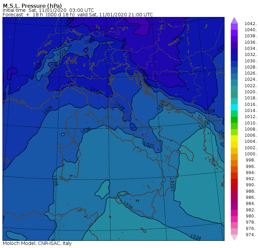
Task: Click the '1010.' legend value
Action: click(x=251, y=123)
